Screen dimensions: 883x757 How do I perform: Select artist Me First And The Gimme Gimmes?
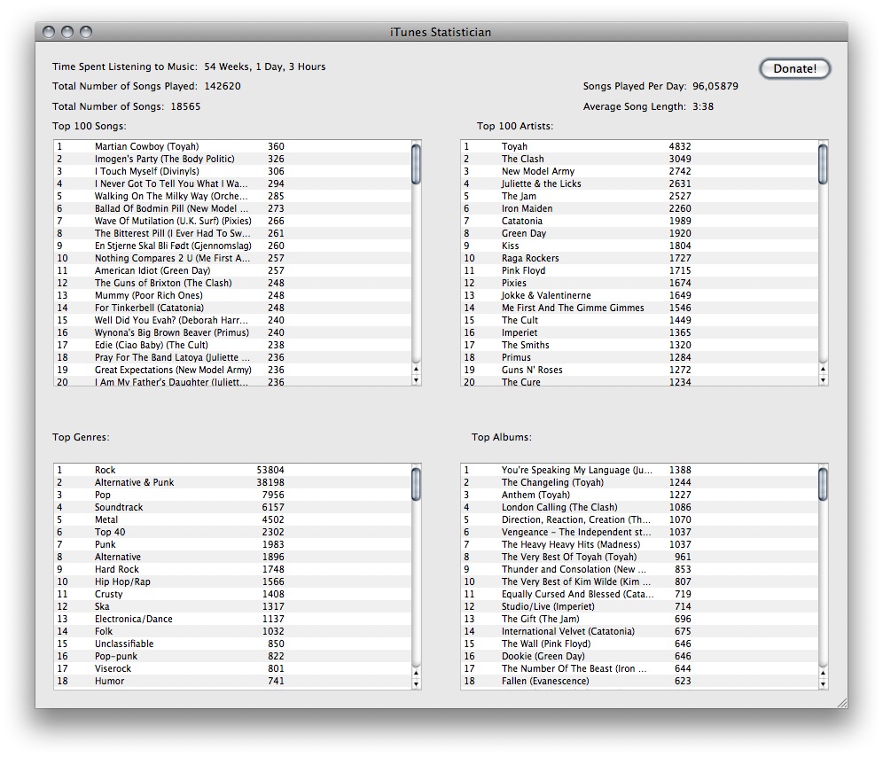pyautogui.click(x=639, y=308)
